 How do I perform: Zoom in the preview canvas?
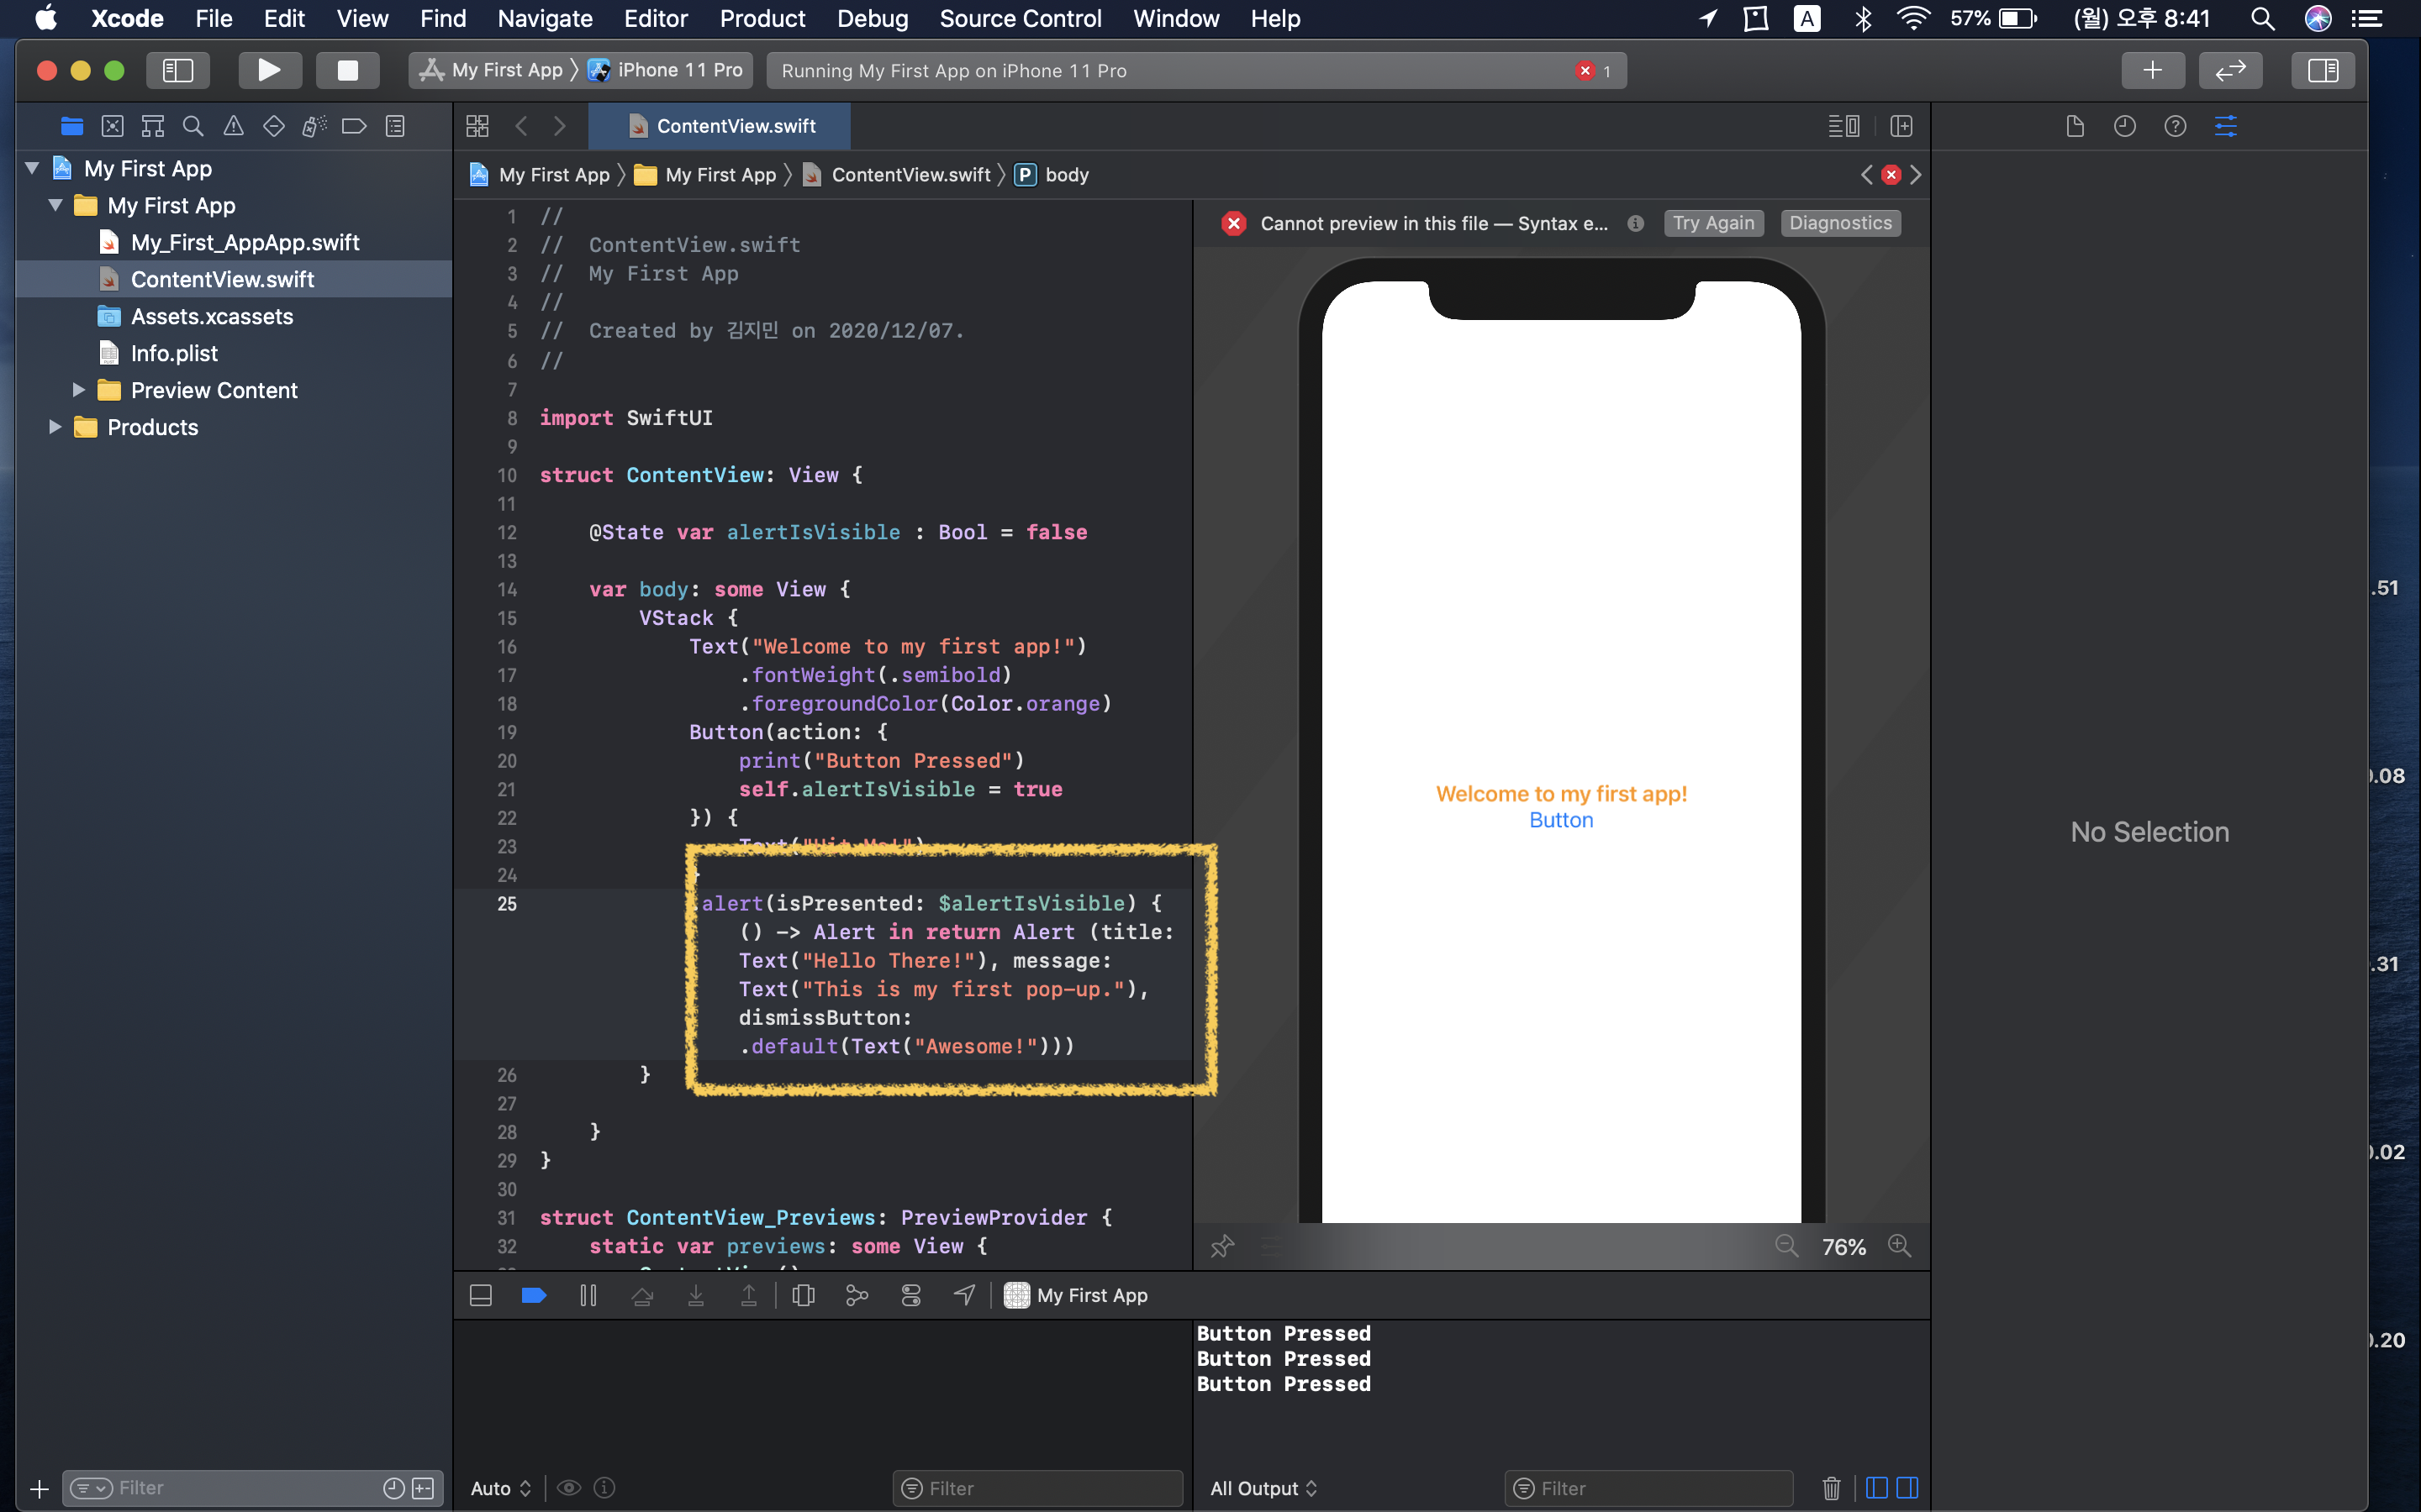tap(1899, 1246)
